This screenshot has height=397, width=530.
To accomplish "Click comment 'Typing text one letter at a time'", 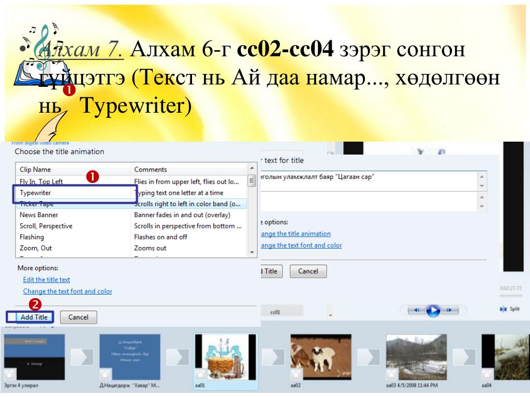I will coord(179,193).
